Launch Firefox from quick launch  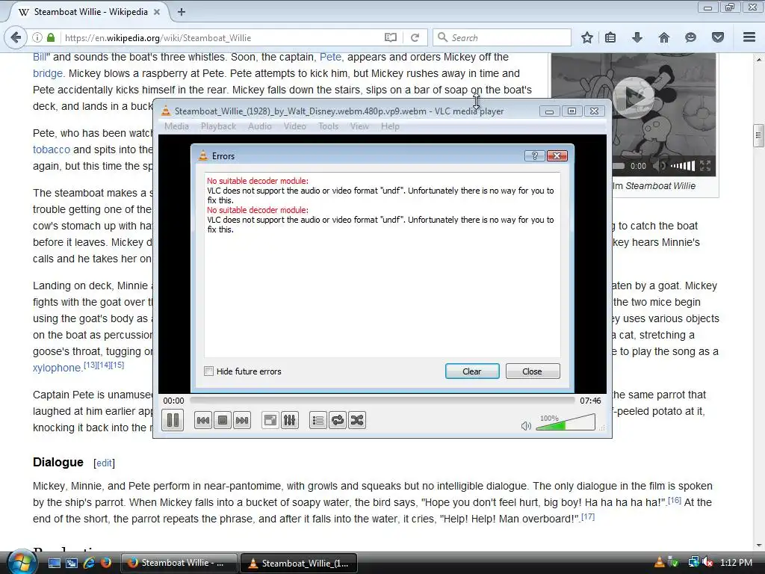point(106,563)
